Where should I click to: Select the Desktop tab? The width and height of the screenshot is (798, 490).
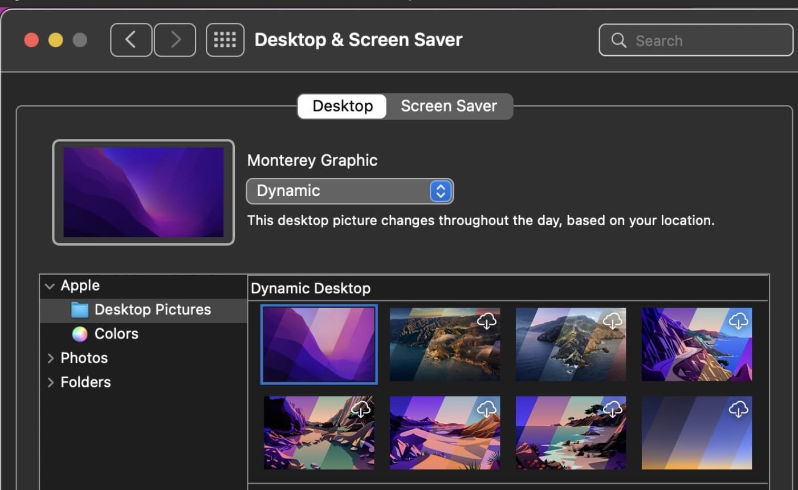343,107
